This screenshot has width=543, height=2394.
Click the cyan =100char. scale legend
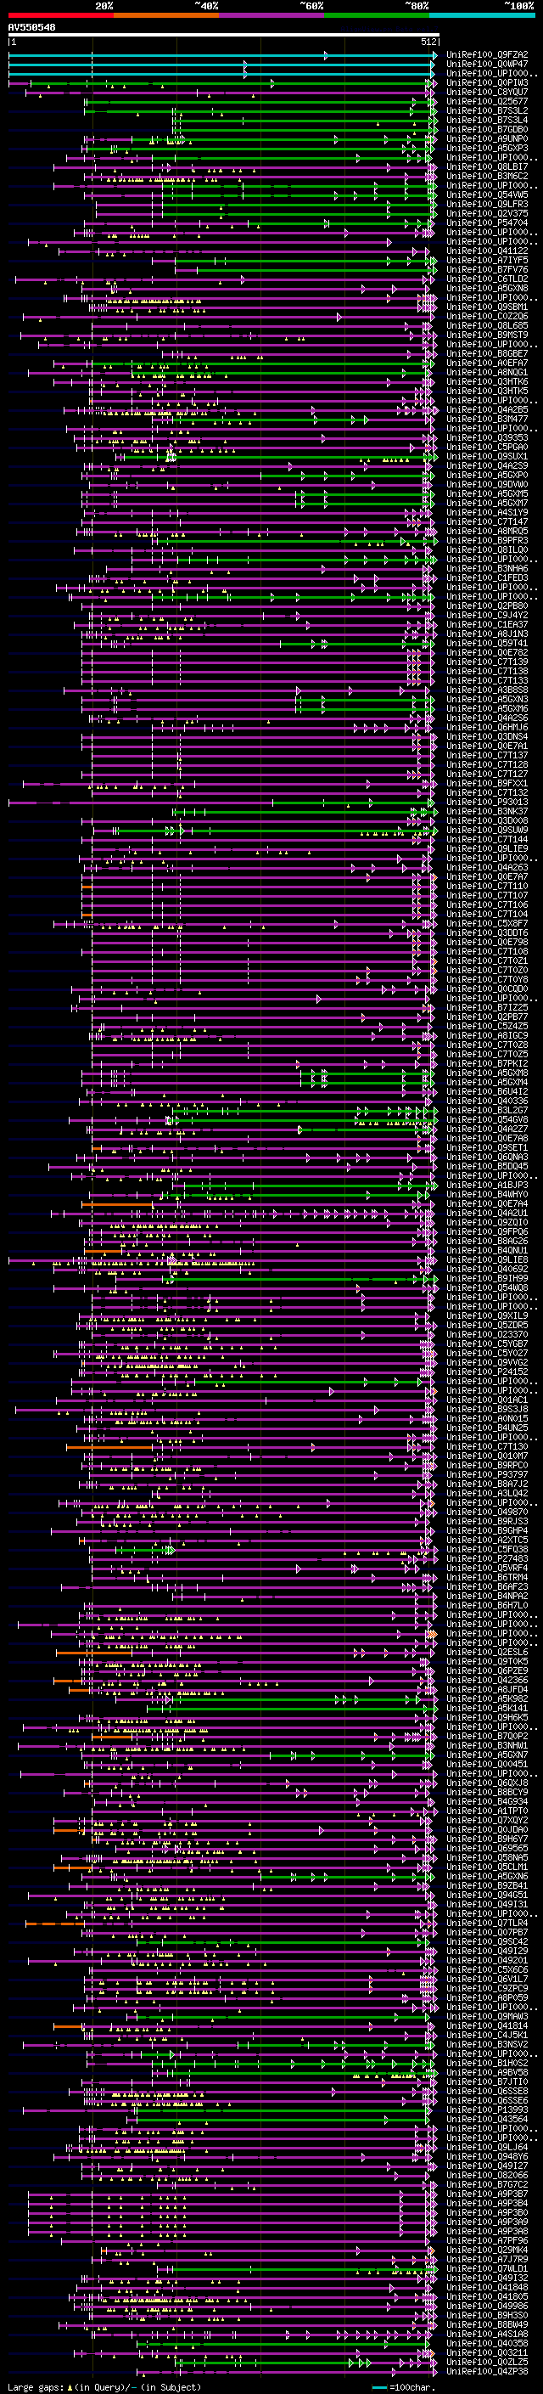(x=404, y=2387)
